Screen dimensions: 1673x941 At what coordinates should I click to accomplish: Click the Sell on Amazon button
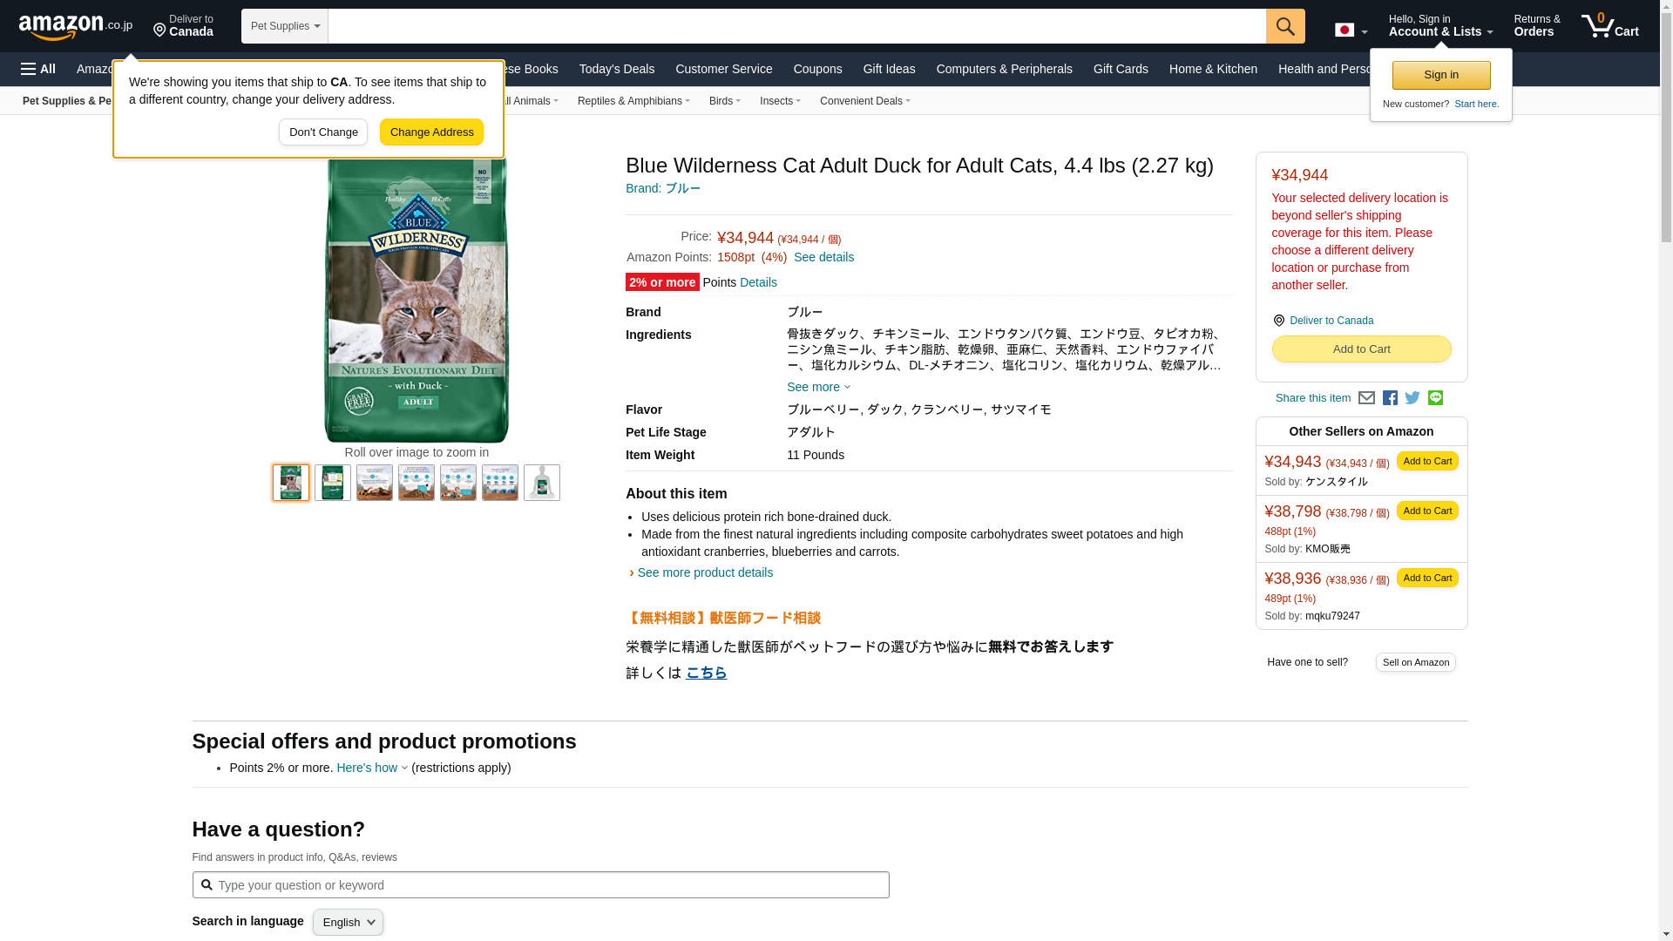1415,662
